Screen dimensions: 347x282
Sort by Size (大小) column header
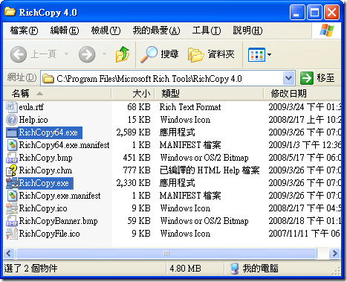point(133,94)
